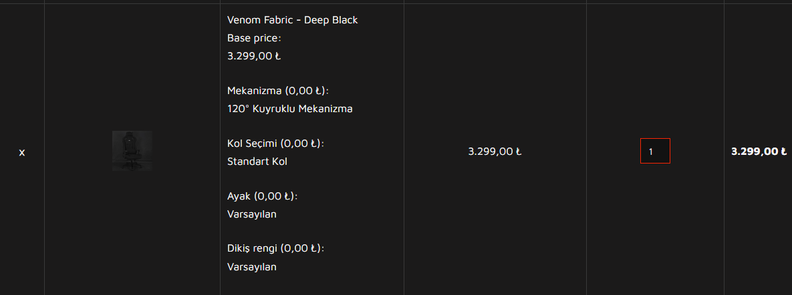
Task: Click the Ayak option label
Action: 239,196
